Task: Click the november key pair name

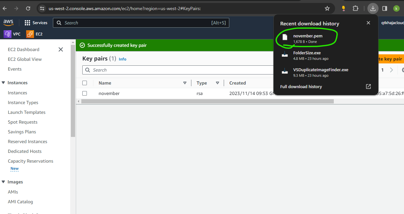Action: (x=109, y=93)
